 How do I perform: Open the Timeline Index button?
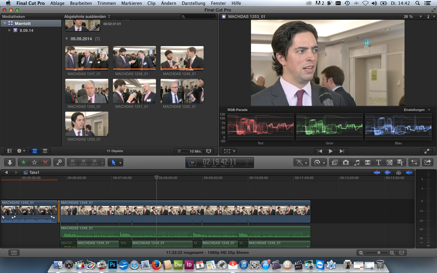coord(14,253)
